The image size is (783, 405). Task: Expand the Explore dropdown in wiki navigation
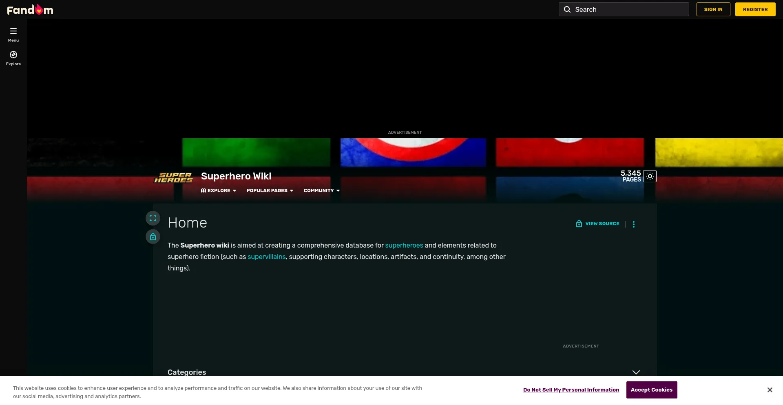click(219, 190)
